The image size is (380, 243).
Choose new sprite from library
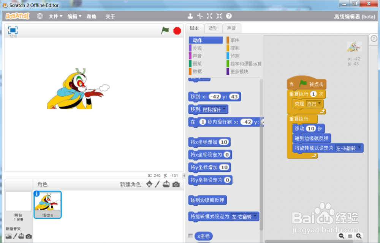point(149,184)
